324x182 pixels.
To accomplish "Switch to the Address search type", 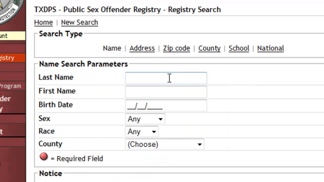I will point(142,48).
